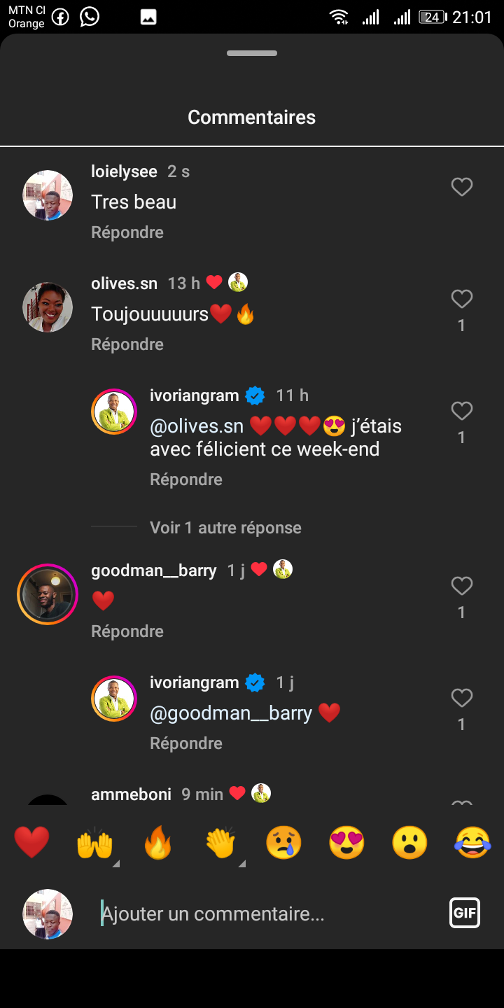Insert the crying-laughing emoji reaction
The image size is (504, 1008).
click(472, 842)
